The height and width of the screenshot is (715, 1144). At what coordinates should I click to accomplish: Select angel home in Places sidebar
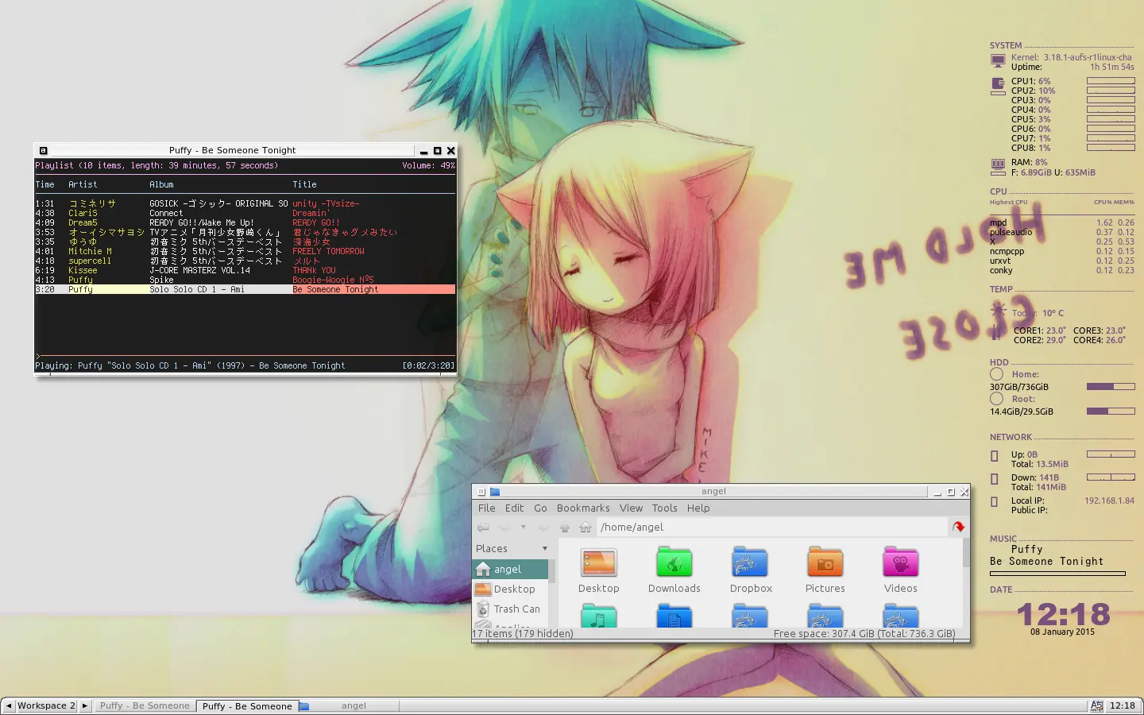click(510, 570)
